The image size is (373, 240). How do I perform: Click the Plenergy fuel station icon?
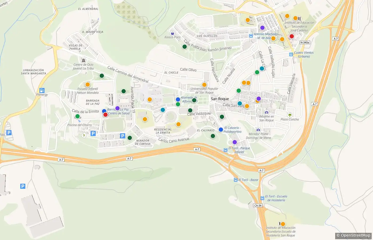[x=42, y=90]
